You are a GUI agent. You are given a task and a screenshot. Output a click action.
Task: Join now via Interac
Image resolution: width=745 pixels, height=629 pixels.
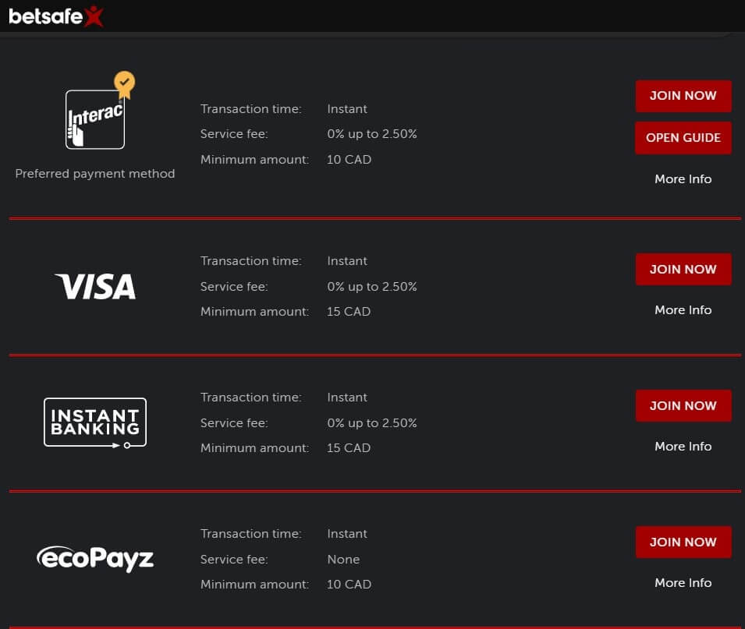[683, 96]
